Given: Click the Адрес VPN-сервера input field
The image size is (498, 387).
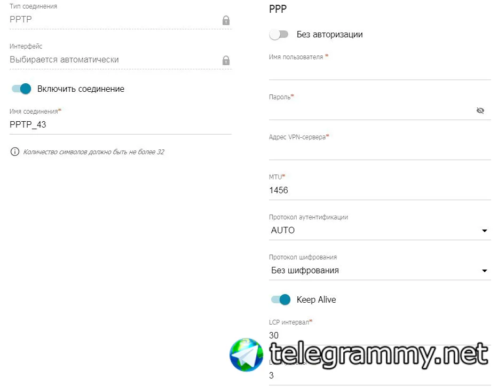Looking at the screenshot, I should [x=380, y=152].
